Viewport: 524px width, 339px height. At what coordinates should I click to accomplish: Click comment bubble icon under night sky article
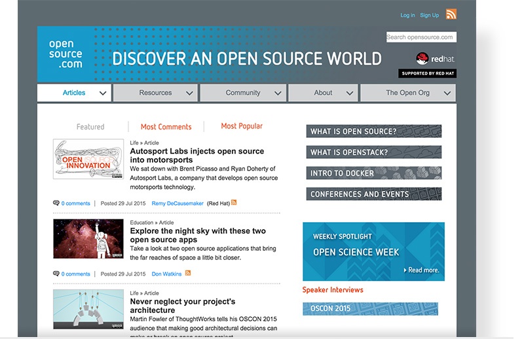click(56, 274)
